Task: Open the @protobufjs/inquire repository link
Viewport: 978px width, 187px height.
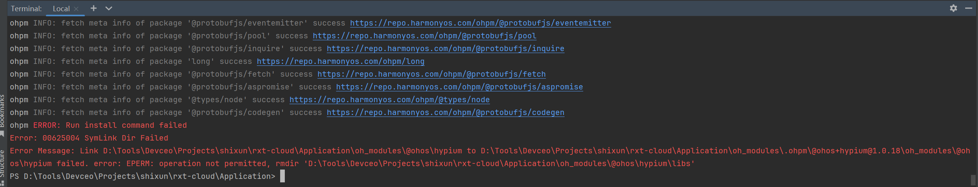Action: (445, 49)
